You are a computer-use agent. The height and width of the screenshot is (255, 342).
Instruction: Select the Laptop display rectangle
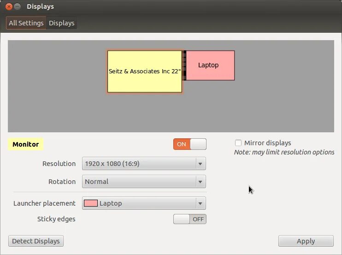coord(210,65)
